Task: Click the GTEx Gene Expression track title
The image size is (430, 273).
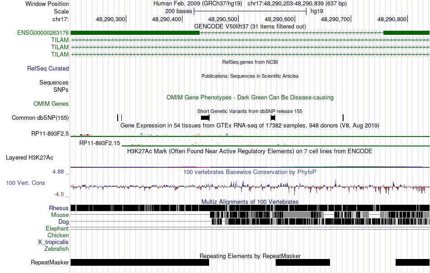Action: (250, 125)
